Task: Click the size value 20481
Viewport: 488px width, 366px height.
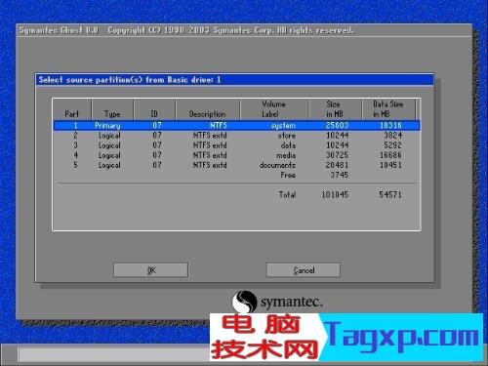Action: pyautogui.click(x=337, y=165)
